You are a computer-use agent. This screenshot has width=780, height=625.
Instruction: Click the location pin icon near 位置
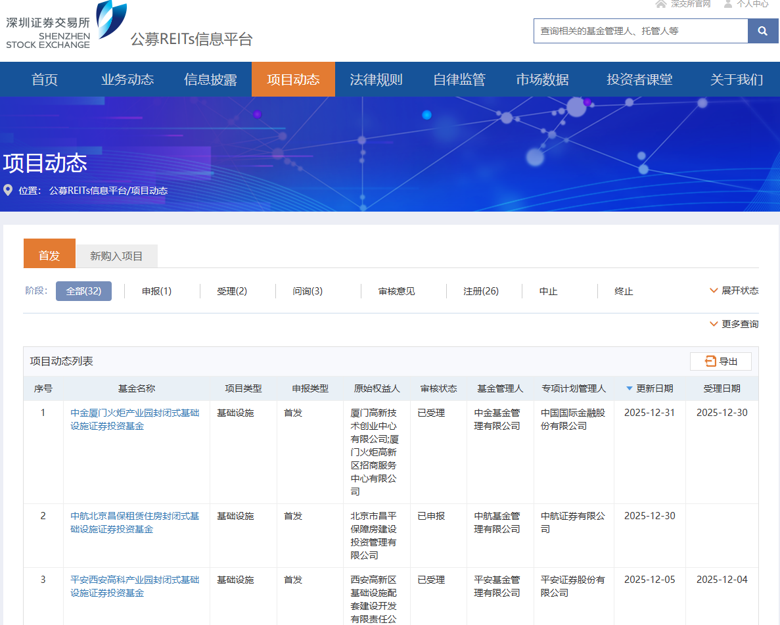[x=8, y=191]
